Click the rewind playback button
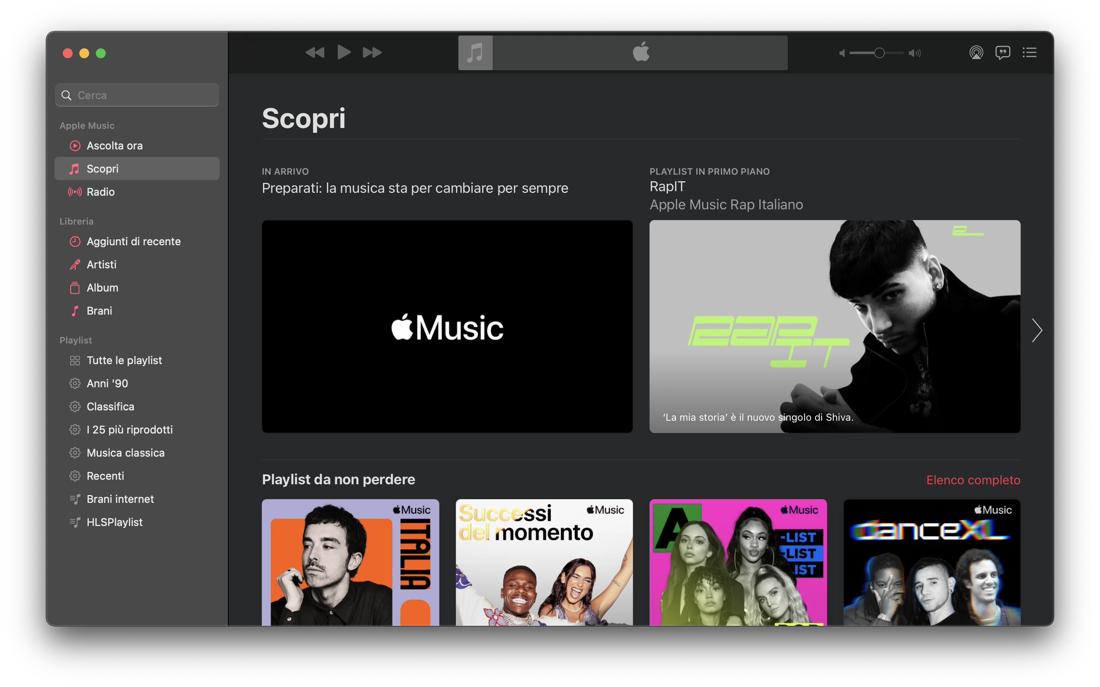The width and height of the screenshot is (1100, 687). [x=315, y=53]
